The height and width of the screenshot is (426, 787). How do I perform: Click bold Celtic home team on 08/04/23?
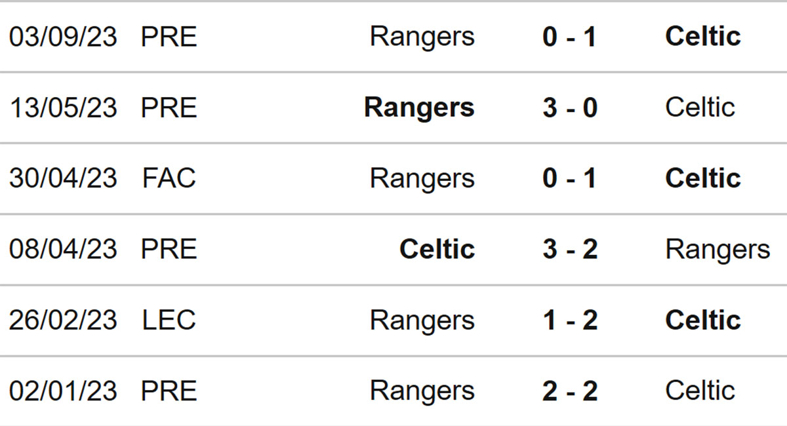click(x=437, y=249)
